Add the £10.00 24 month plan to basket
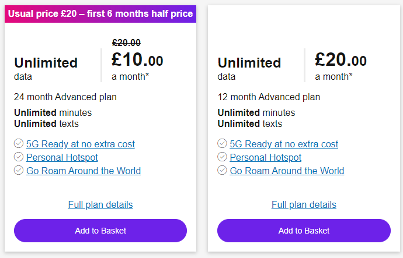403x258 pixels. coord(100,231)
